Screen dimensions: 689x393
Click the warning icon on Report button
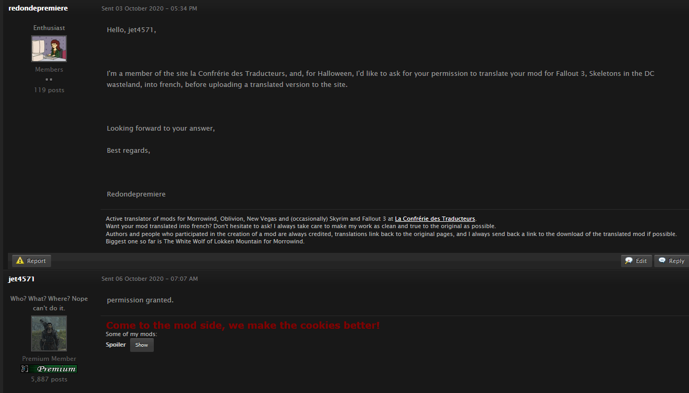(x=20, y=261)
